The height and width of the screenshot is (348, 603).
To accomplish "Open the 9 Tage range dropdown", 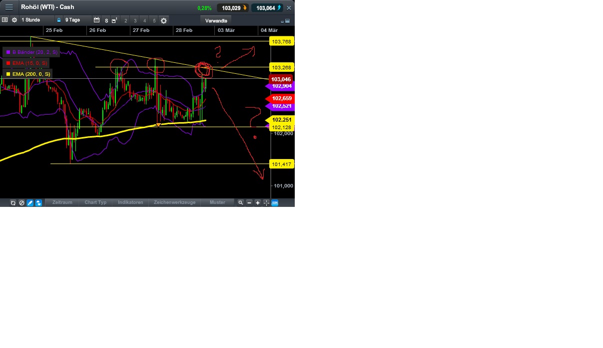I will pos(72,20).
